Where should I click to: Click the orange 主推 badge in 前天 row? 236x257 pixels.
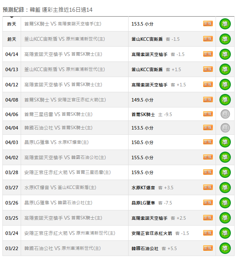pyautogui.click(x=208, y=39)
